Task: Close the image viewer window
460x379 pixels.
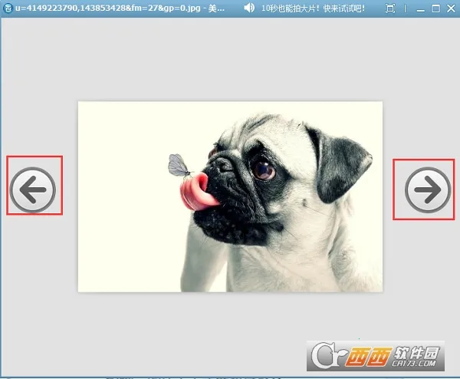Action: coord(451,8)
